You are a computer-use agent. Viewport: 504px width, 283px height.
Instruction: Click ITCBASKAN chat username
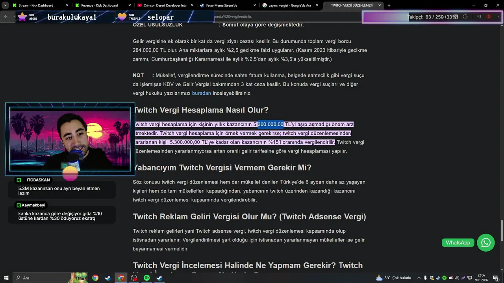point(38,180)
